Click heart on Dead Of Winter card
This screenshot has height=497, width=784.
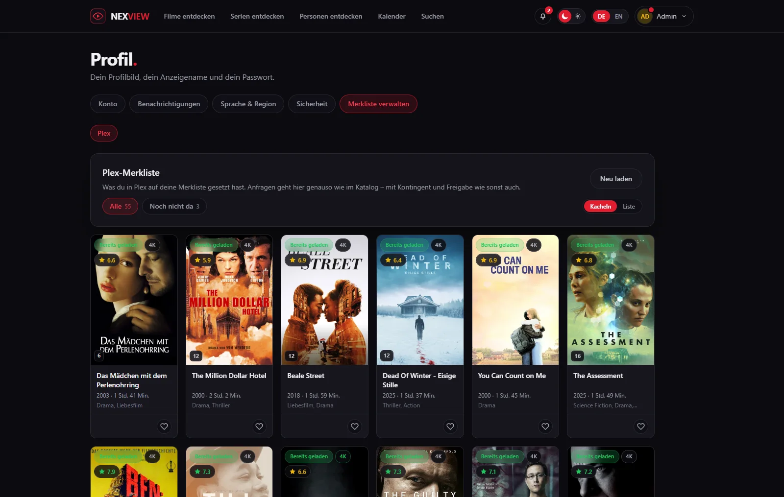pyautogui.click(x=450, y=426)
